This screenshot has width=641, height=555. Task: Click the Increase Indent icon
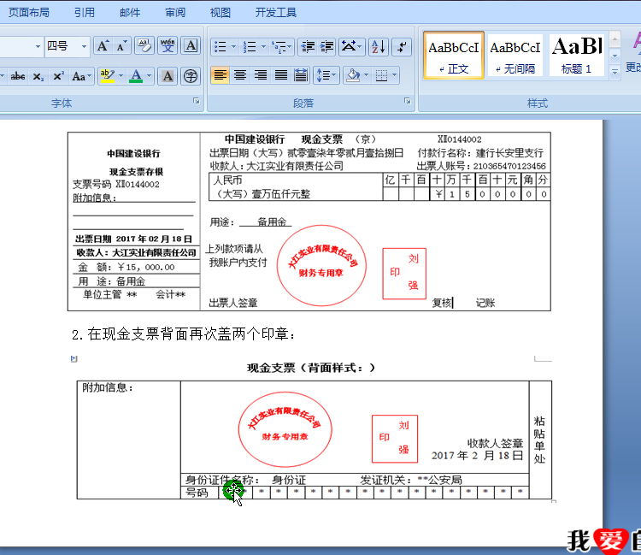pos(327,47)
